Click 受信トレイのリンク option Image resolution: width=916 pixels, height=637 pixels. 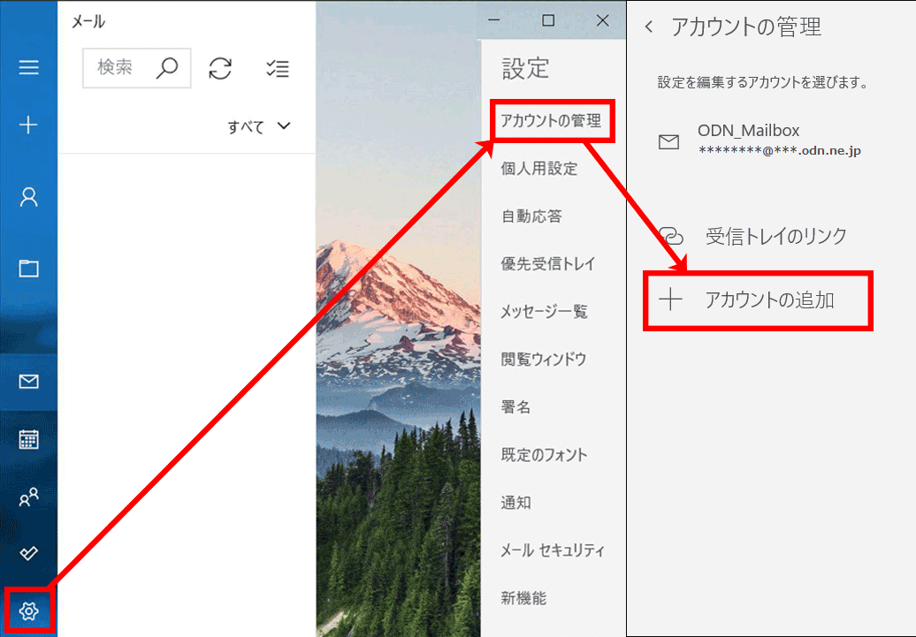tap(753, 236)
